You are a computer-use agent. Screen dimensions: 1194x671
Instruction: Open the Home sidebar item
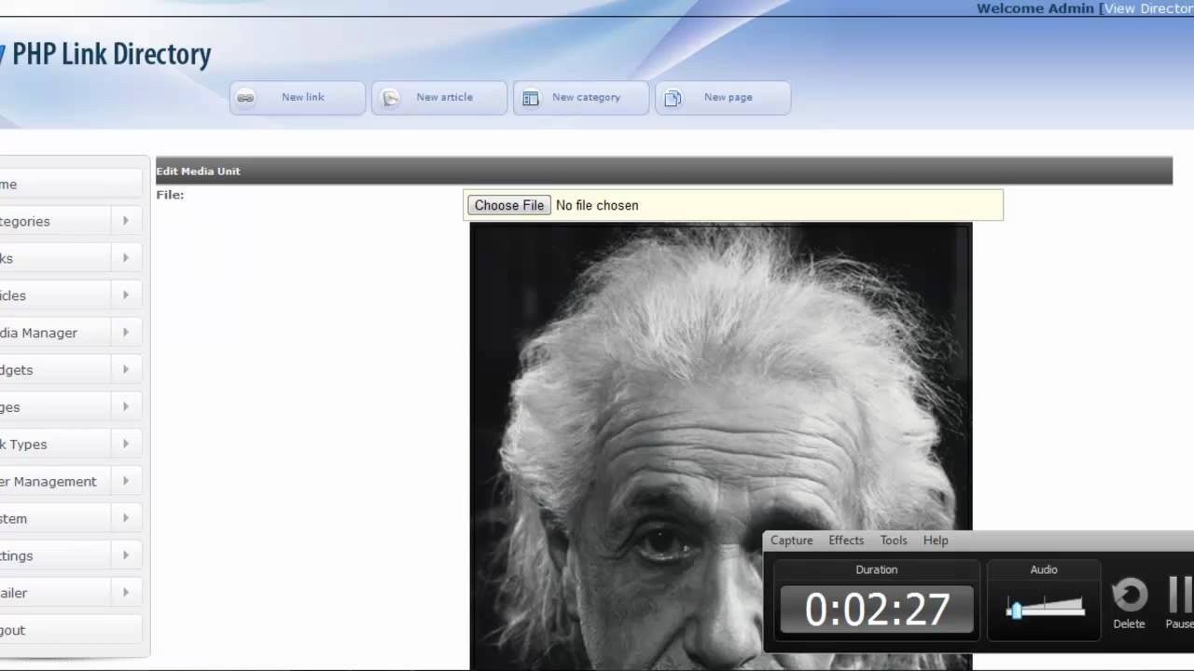[71, 184]
